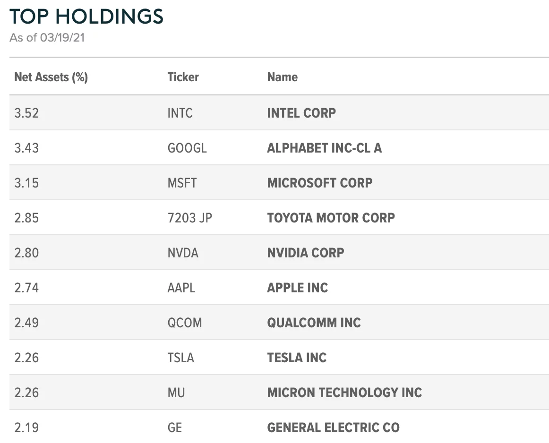Click the TOP HOLDINGS heading

(x=86, y=17)
